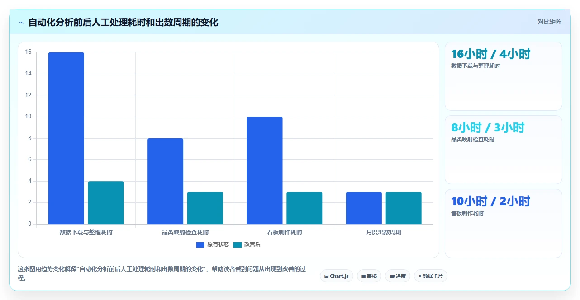
Task: Click the Chart.js tag pill
Action: 337,276
